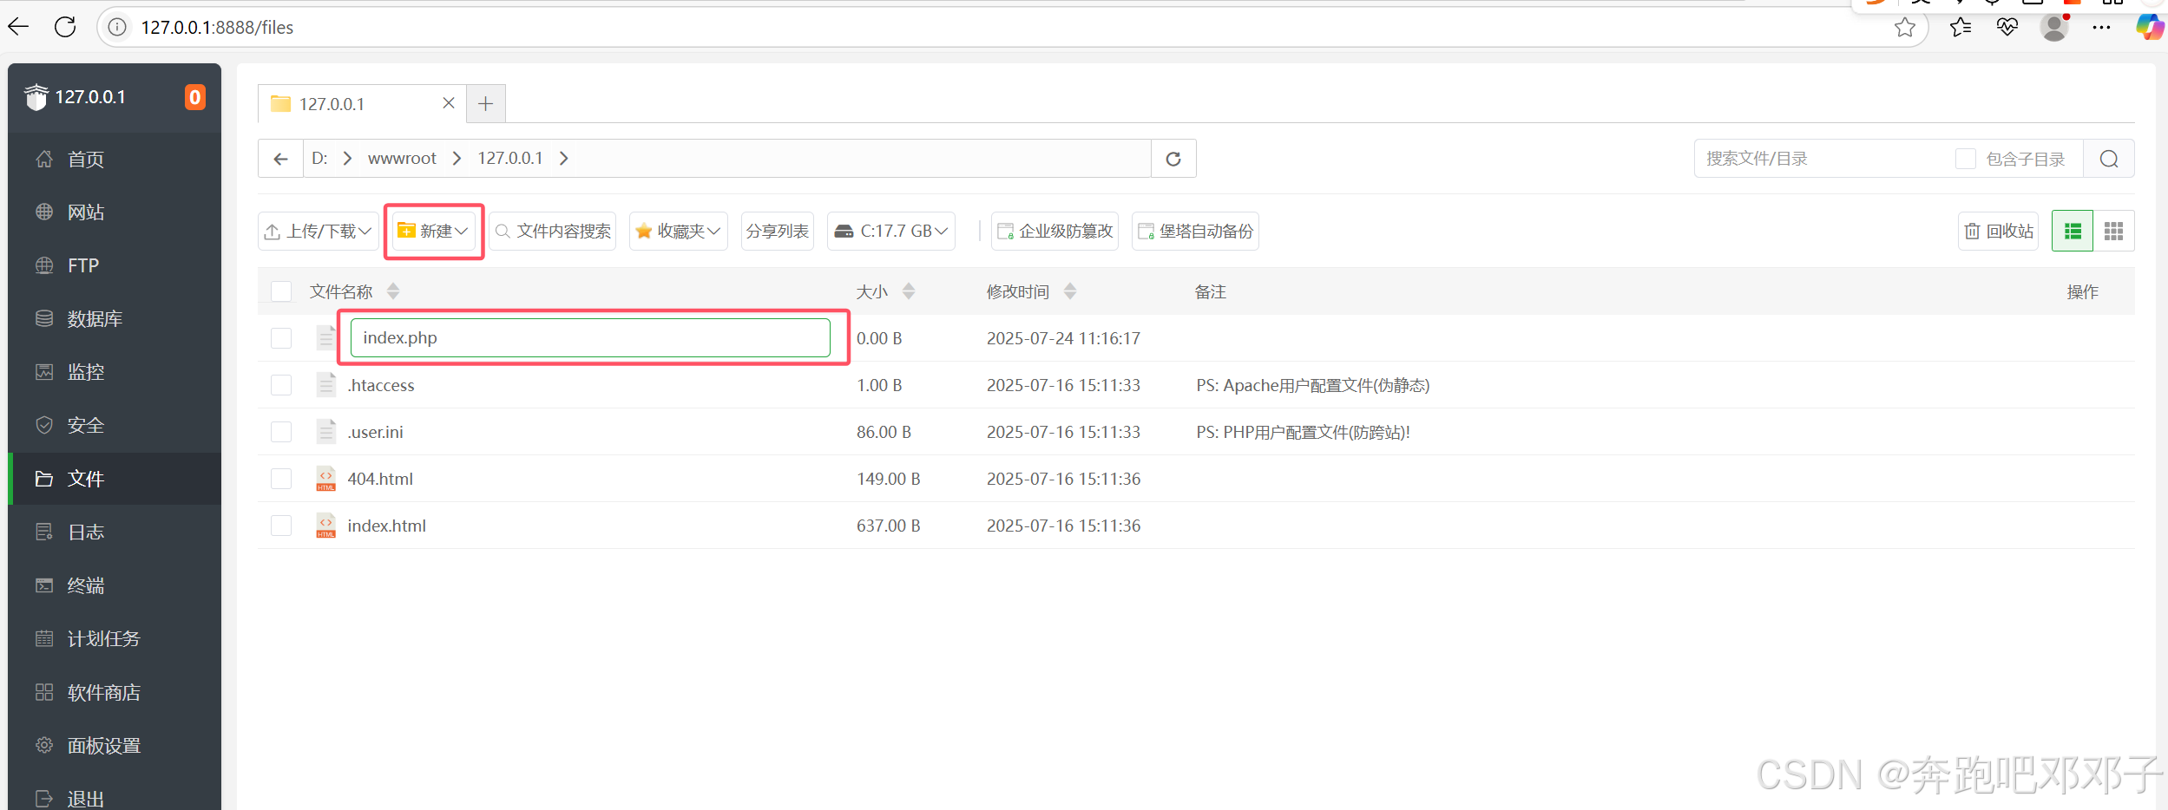The image size is (2168, 810).
Task: Bookmark this page with star icon
Action: [1904, 28]
